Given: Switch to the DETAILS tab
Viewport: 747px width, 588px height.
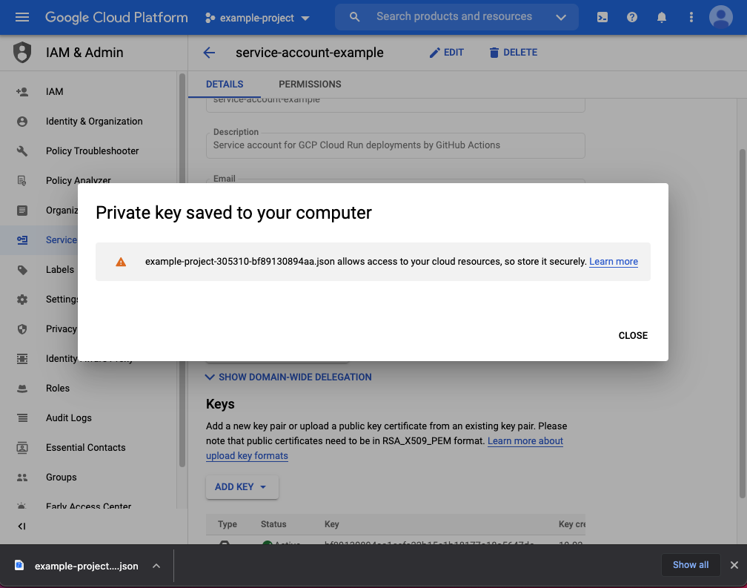Looking at the screenshot, I should coord(225,85).
